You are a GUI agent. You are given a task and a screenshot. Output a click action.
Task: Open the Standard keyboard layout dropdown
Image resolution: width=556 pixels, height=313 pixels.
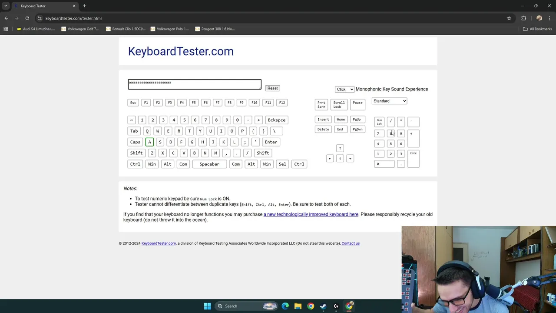(x=389, y=101)
